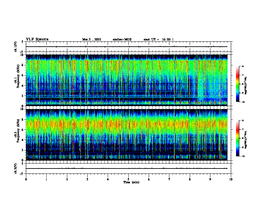
Task: Click the ch.2 color bar label log(PSD)
Action: [246, 140]
